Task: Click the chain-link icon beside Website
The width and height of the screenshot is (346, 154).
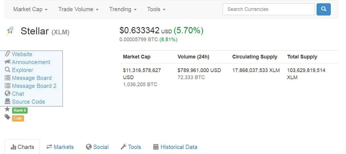Action: 7,54
